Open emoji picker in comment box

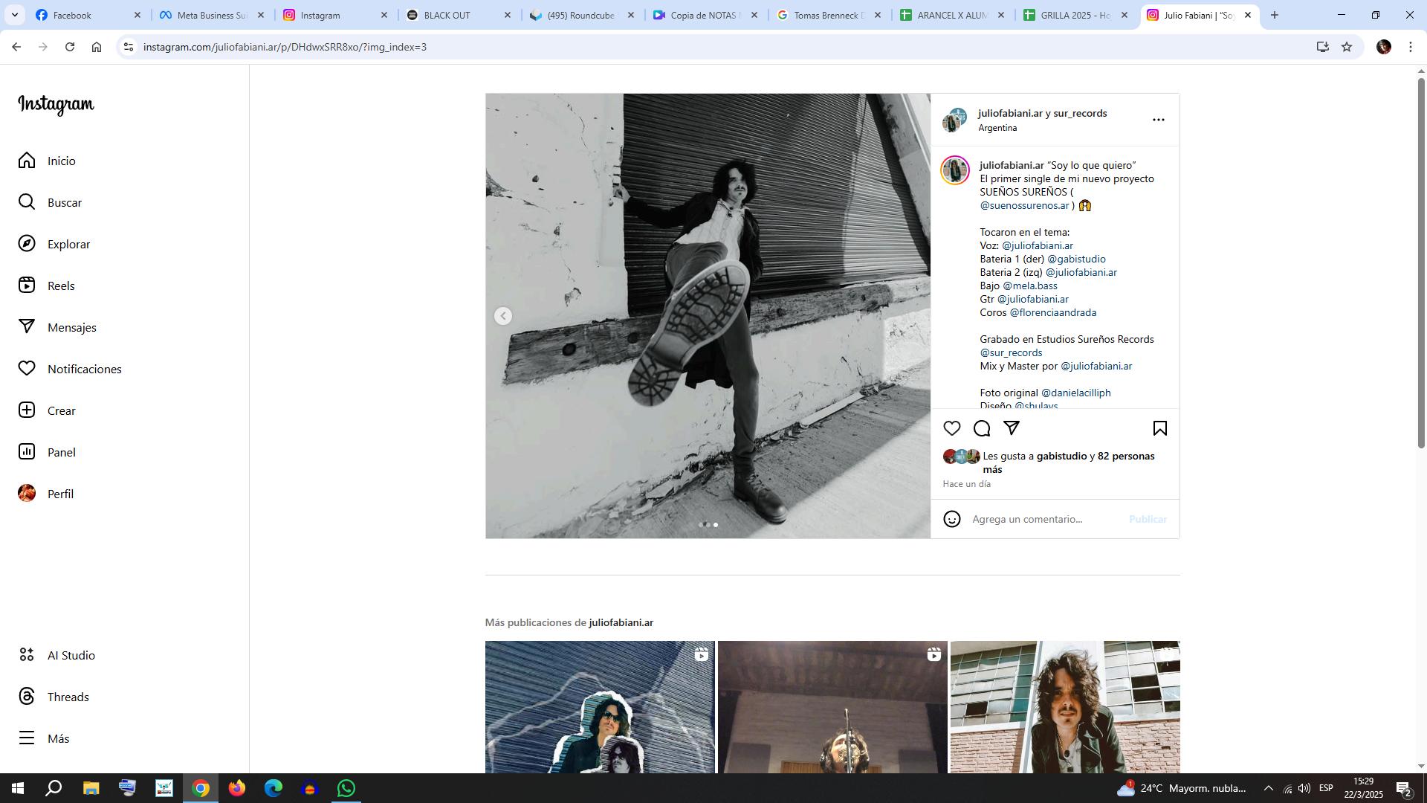click(951, 519)
